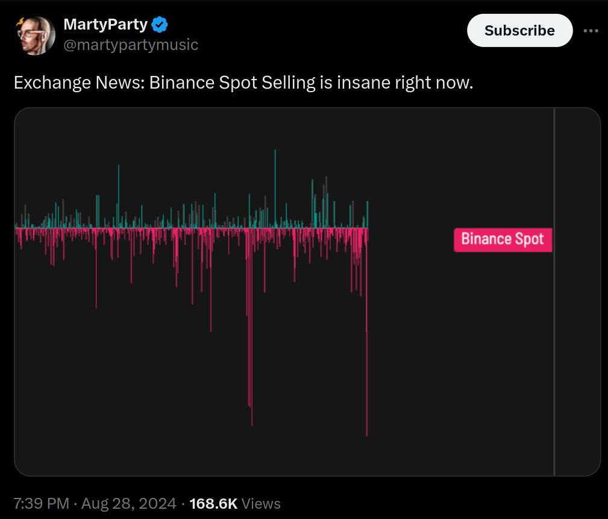
Task: Select the tweet text about Binance Spot Selling
Action: pos(243,83)
